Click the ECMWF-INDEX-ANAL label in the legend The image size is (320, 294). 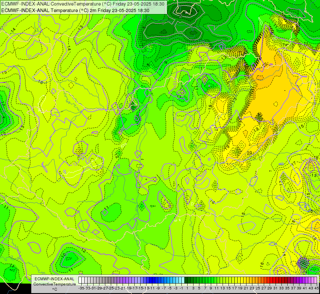point(55,279)
